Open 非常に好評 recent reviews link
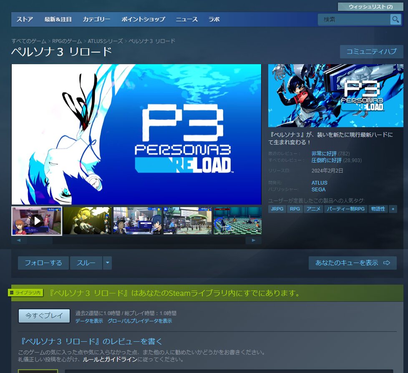408x373 pixels. (324, 154)
